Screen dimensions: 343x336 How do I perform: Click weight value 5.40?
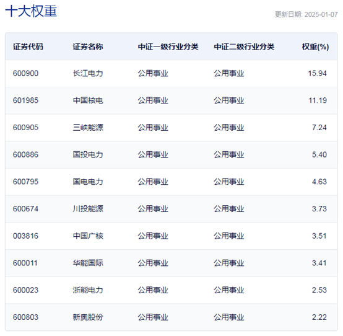coord(319,154)
